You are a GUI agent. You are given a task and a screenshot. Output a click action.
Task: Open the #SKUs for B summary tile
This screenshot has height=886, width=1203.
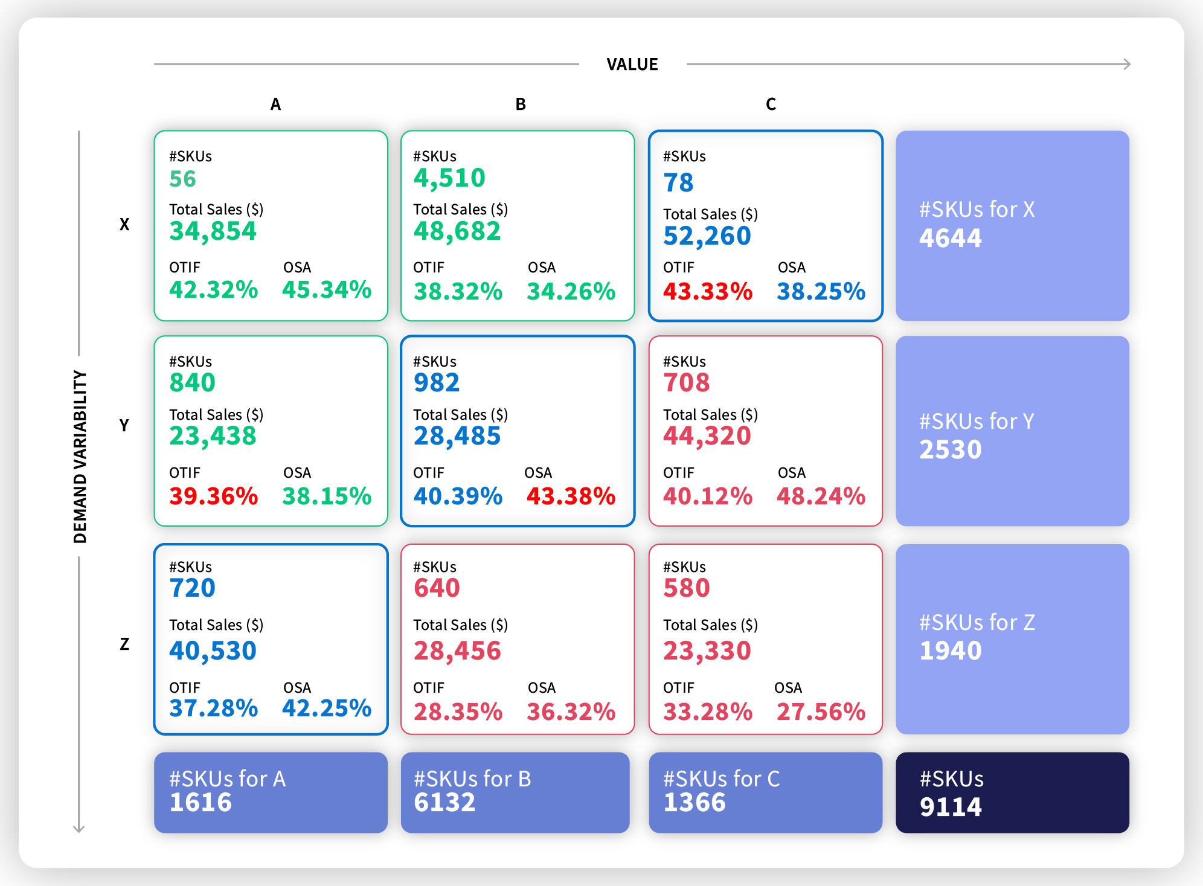(x=515, y=792)
